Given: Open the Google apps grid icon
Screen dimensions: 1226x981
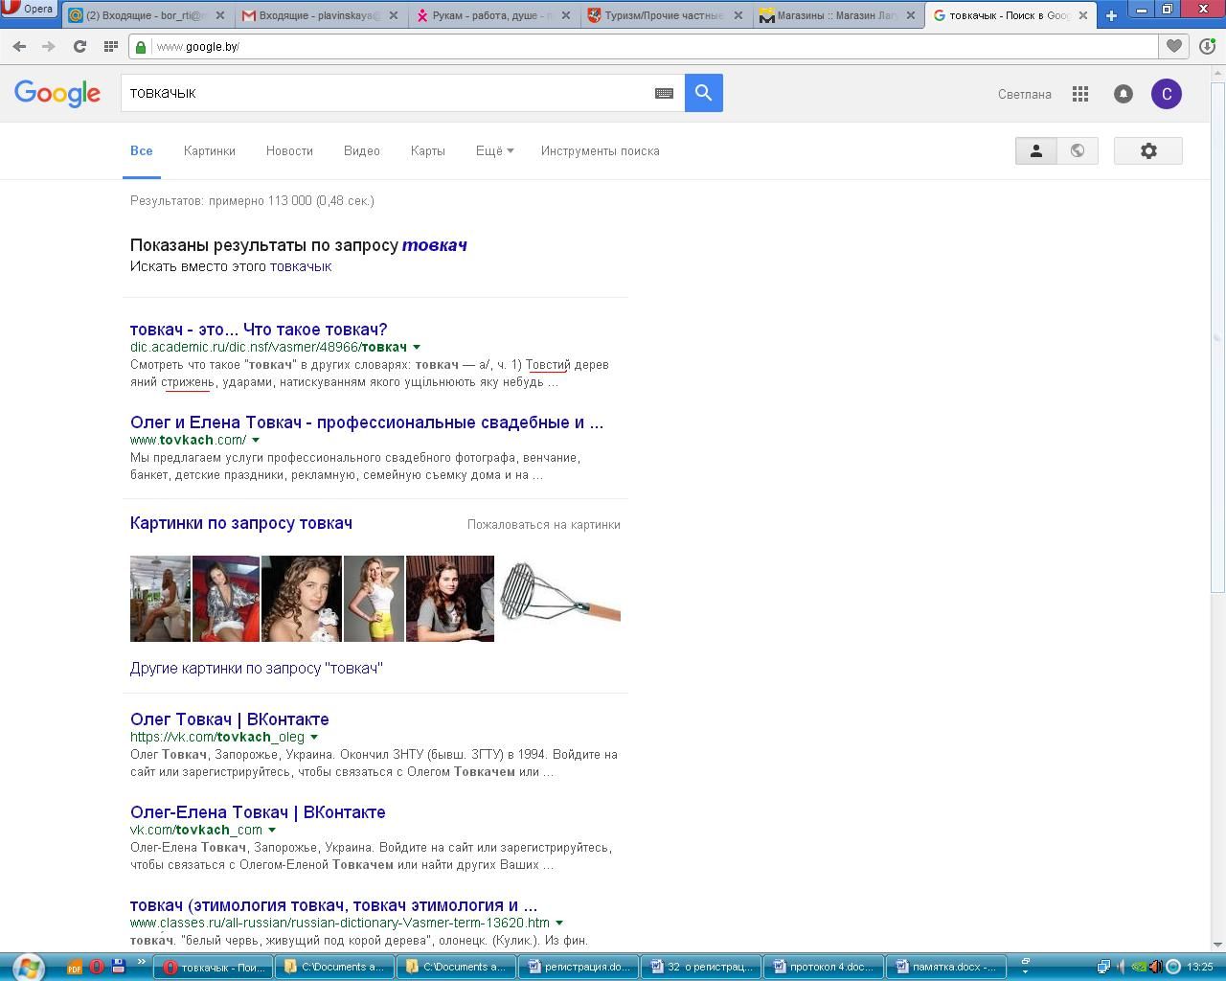Looking at the screenshot, I should click(1080, 94).
